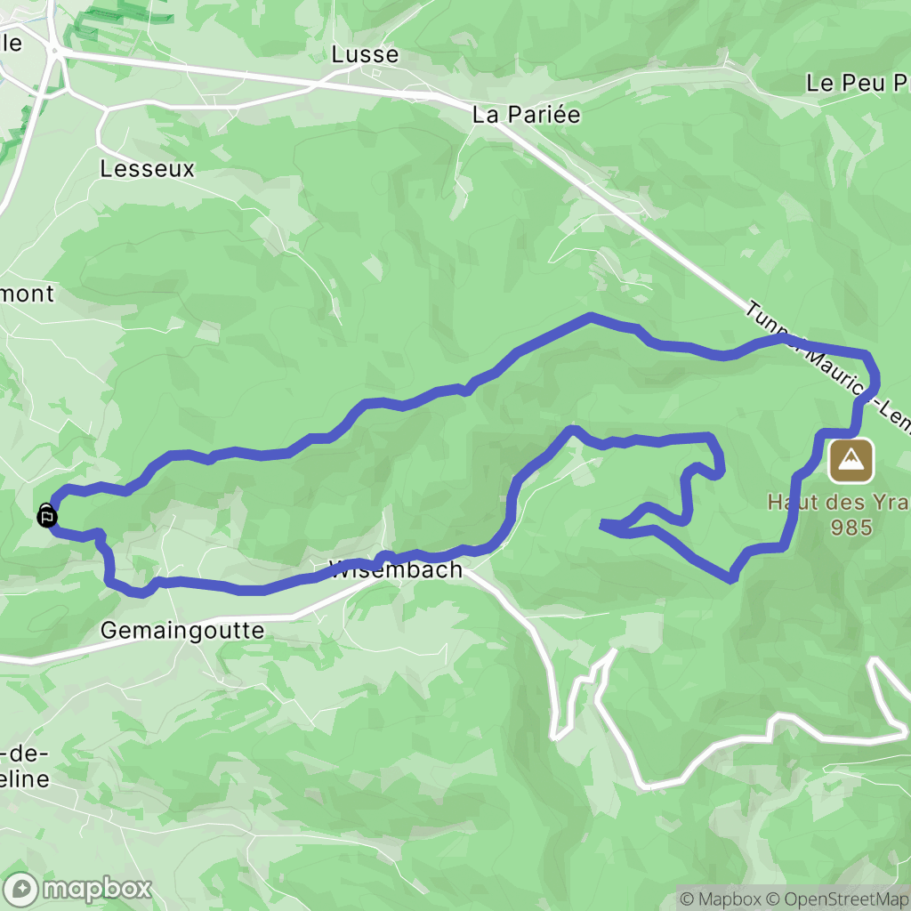Image resolution: width=911 pixels, height=911 pixels.
Task: Click the Haut des Yraux peak name
Action: coord(839,502)
